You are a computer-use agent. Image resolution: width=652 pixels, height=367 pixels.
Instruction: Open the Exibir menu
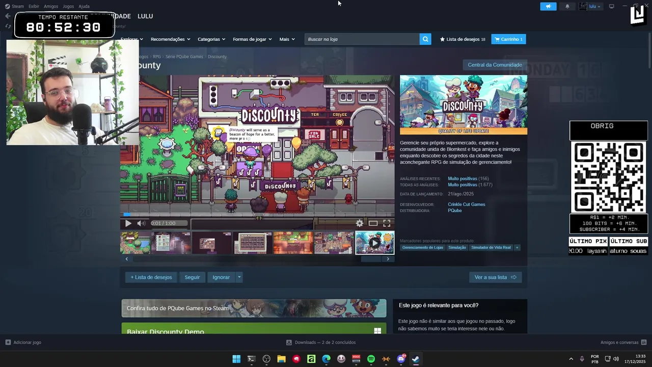pos(34,6)
